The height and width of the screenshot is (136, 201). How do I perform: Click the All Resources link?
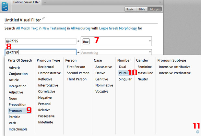[x=80, y=29]
